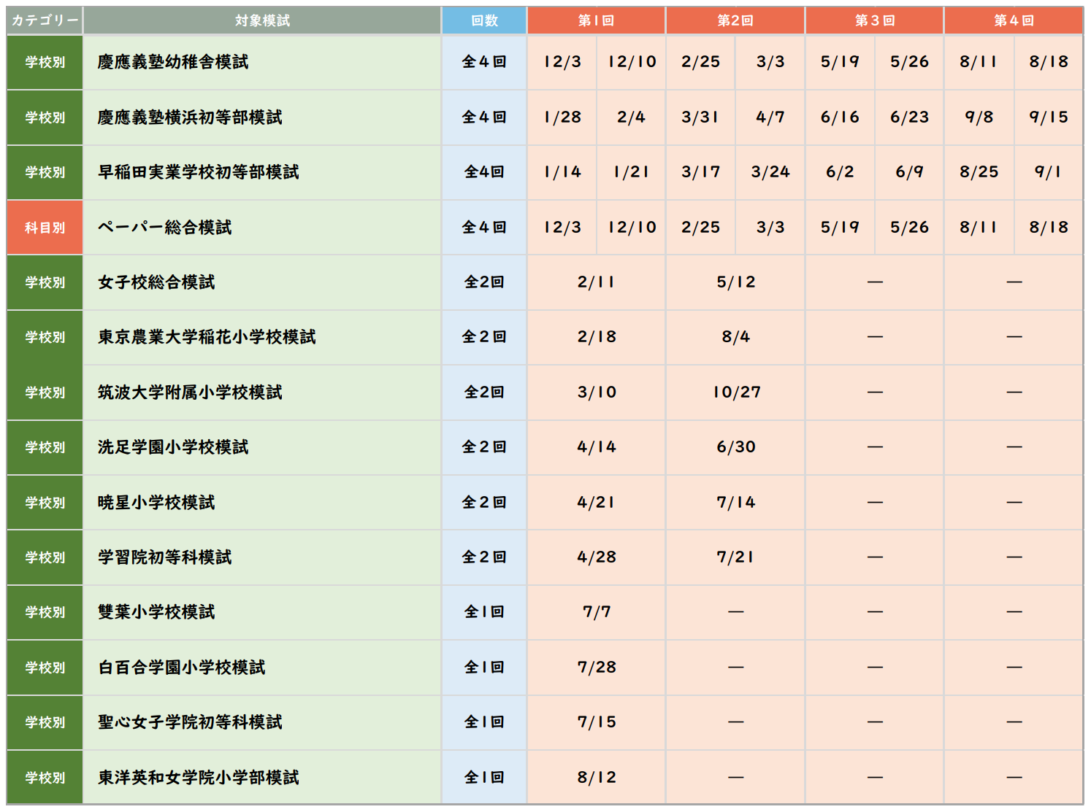Select the 東洋英和女学院小学部模試 cell
This screenshot has height=812, width=1091.
click(x=262, y=778)
